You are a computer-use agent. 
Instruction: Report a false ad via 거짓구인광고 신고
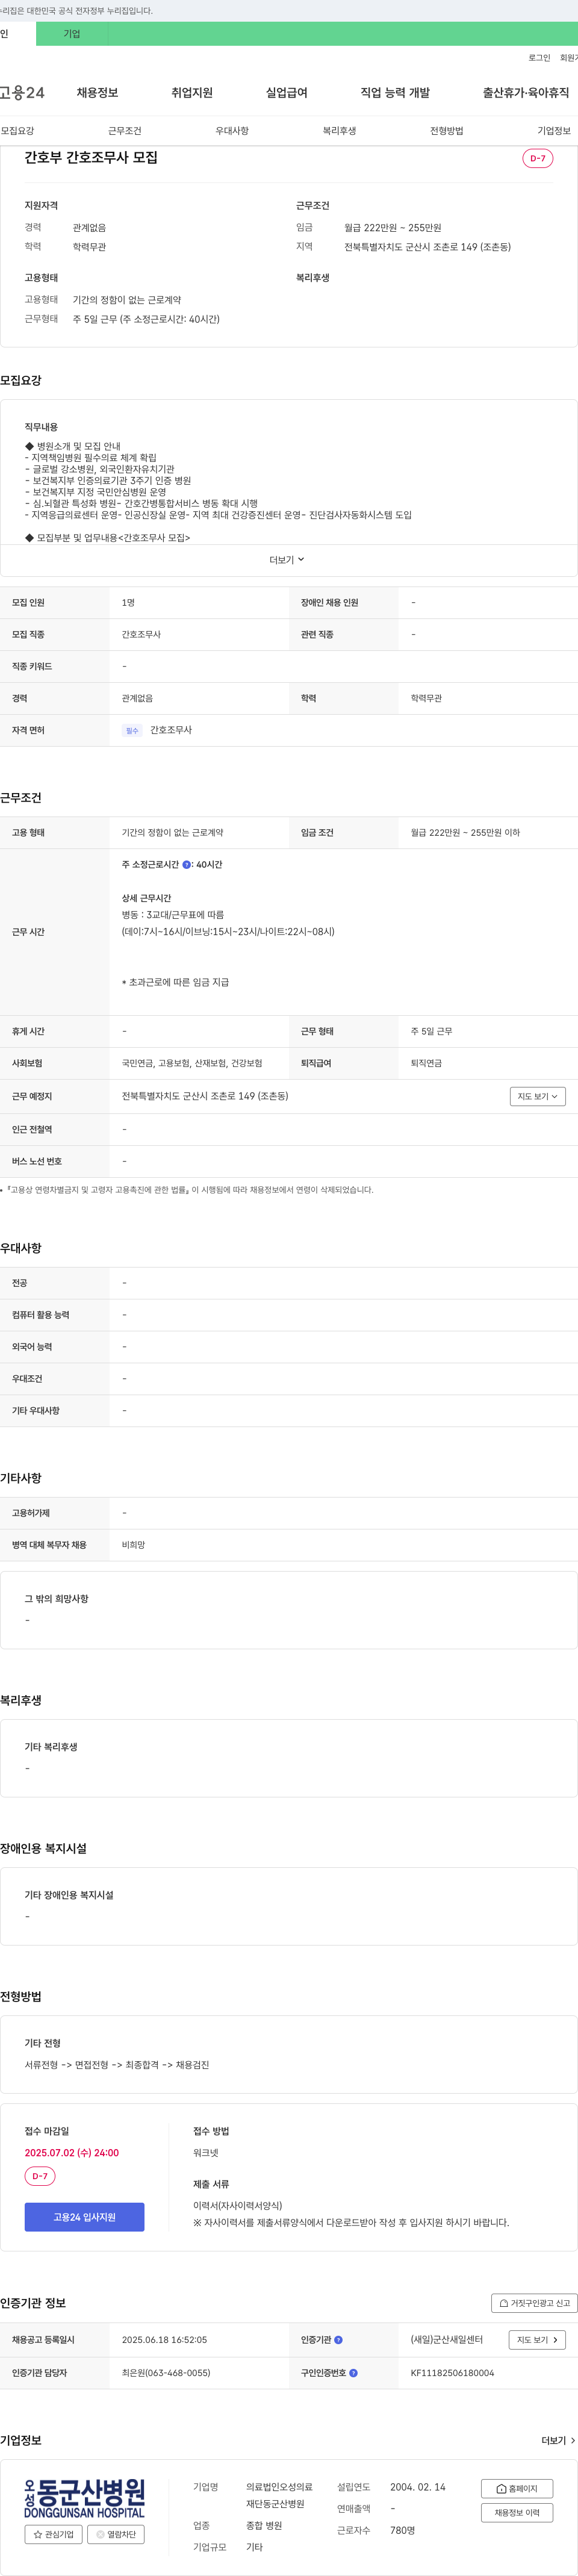tap(534, 2303)
